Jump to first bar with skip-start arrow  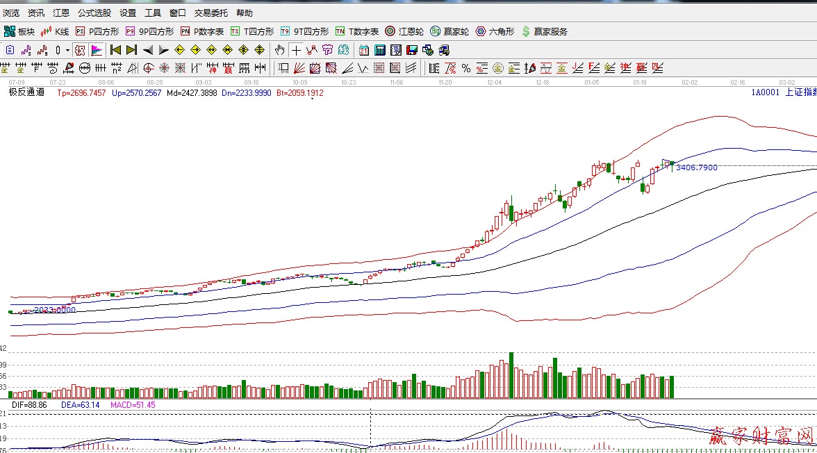click(x=116, y=50)
